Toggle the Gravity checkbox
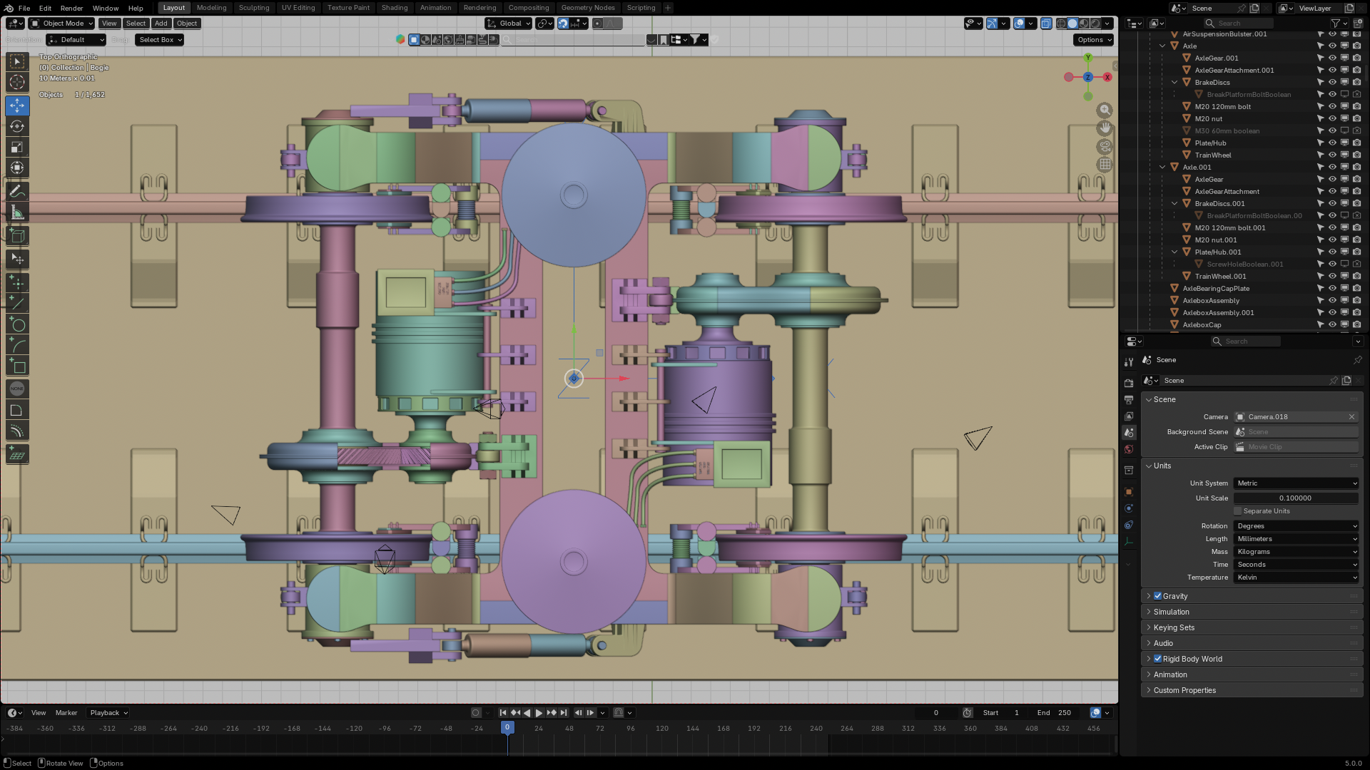 point(1157,596)
